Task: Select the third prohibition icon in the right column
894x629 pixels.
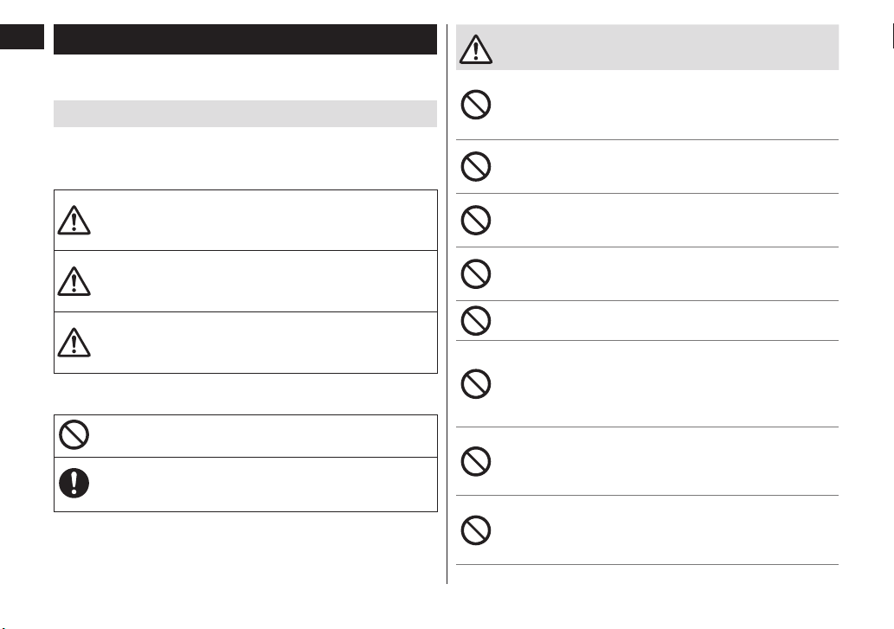Action: click(475, 220)
